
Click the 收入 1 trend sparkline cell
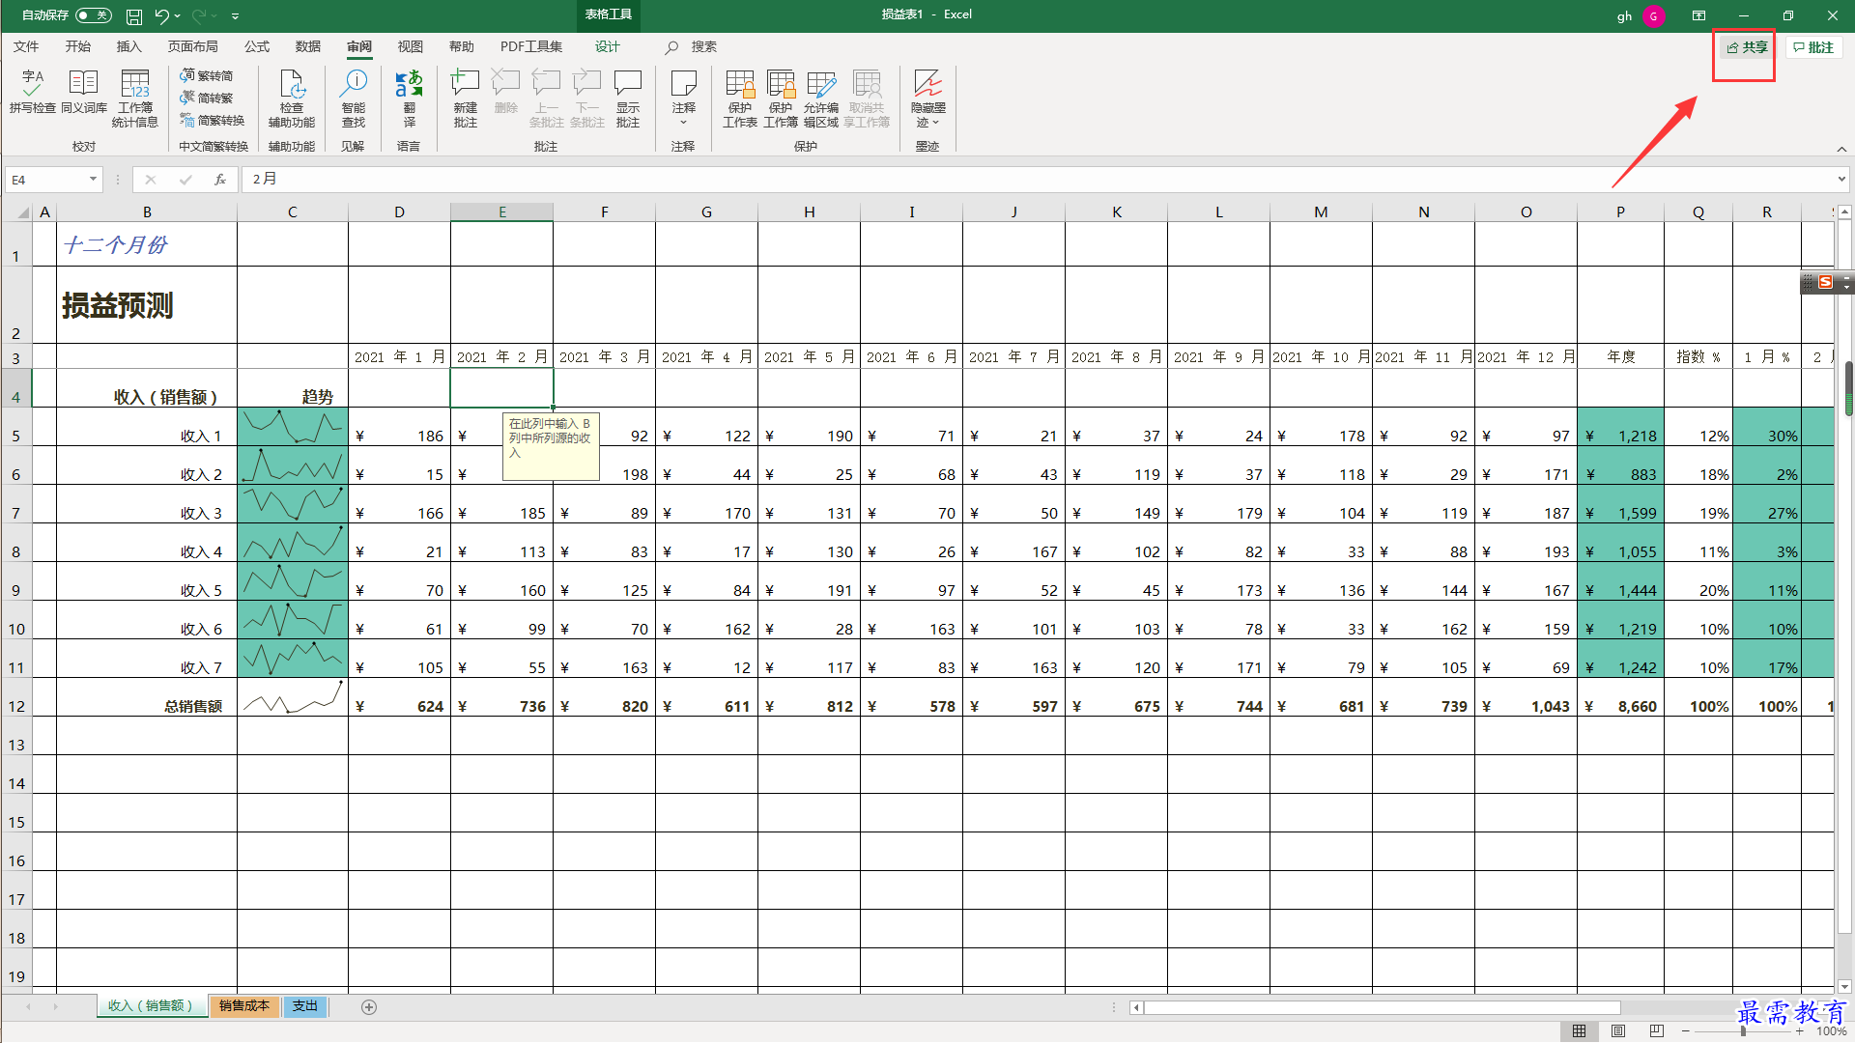click(293, 427)
